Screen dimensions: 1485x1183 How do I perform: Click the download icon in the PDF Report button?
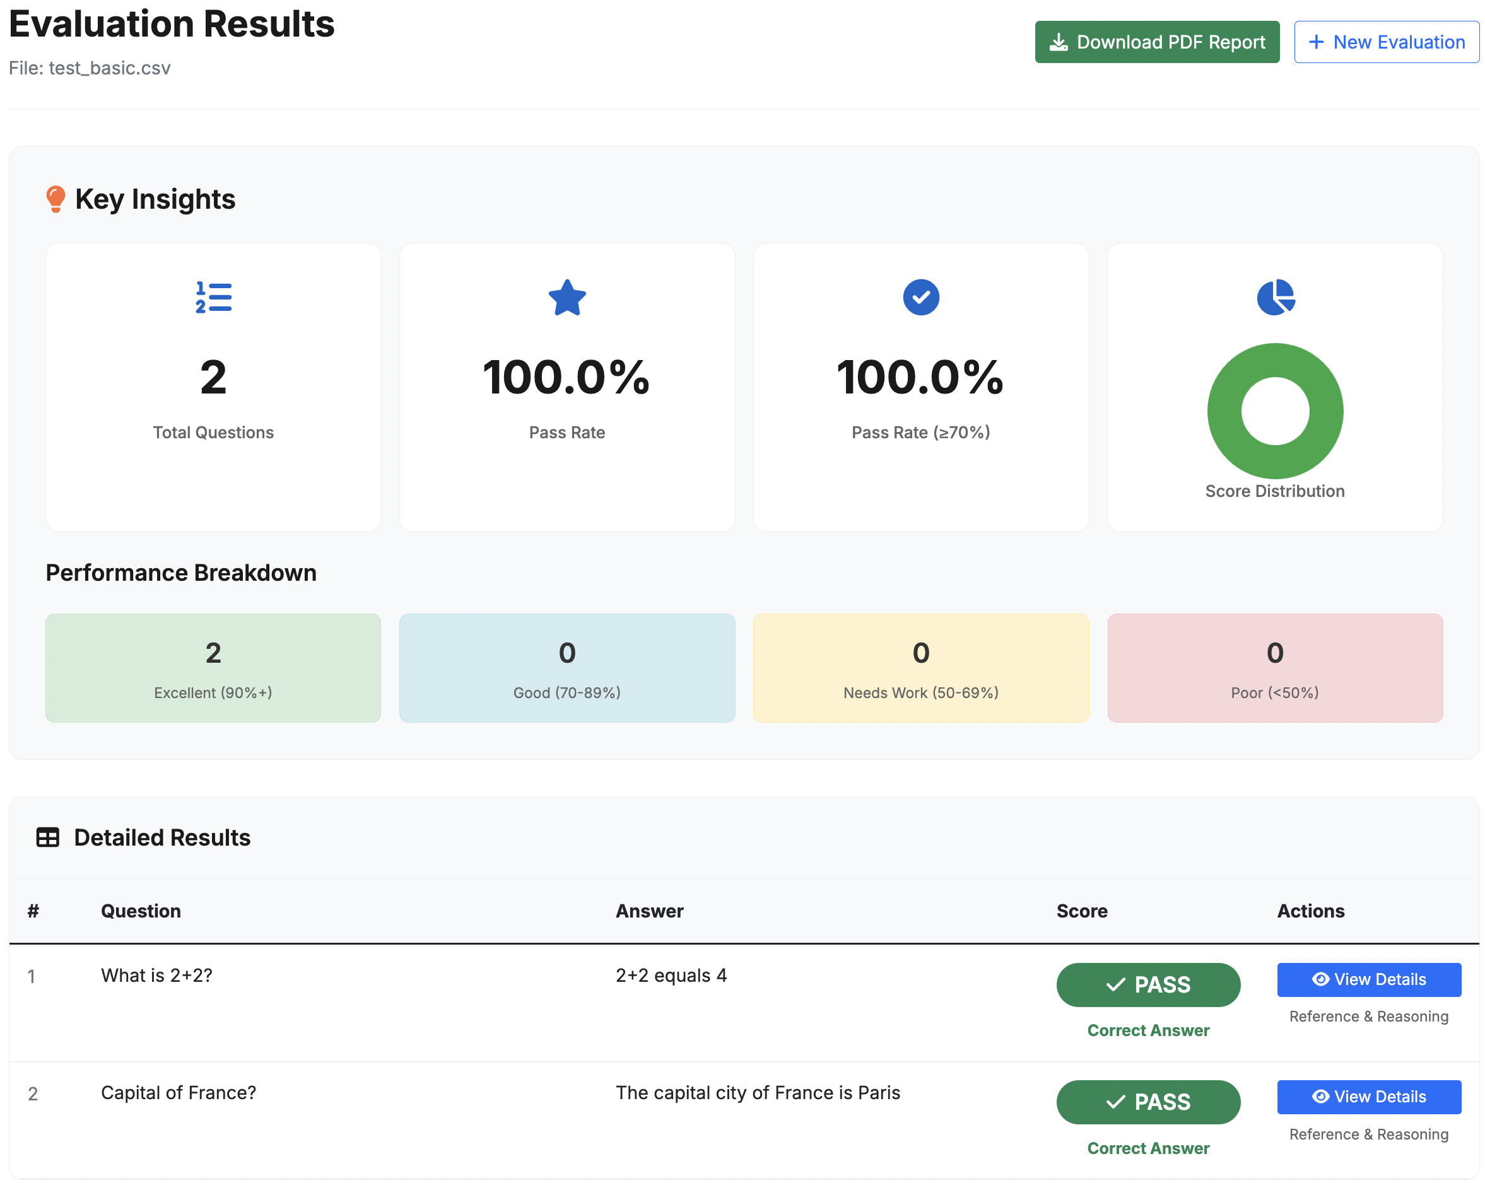[x=1058, y=42]
